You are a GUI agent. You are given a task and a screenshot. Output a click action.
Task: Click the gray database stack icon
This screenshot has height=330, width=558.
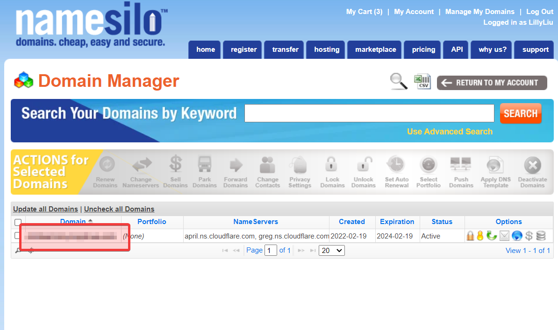(541, 236)
